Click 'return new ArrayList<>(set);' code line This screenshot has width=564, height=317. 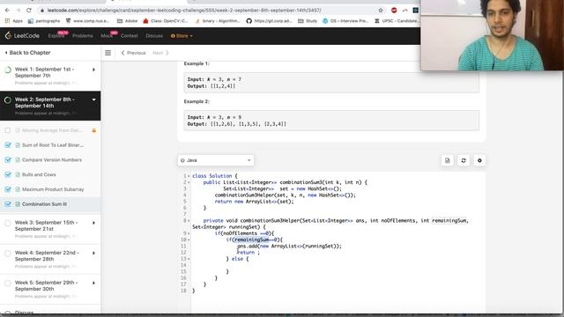coord(254,202)
